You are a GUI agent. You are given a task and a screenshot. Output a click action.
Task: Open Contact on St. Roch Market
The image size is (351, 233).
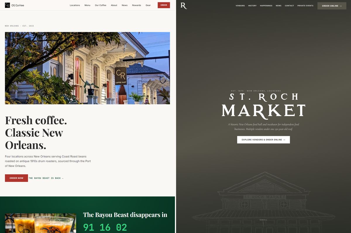[x=289, y=6]
